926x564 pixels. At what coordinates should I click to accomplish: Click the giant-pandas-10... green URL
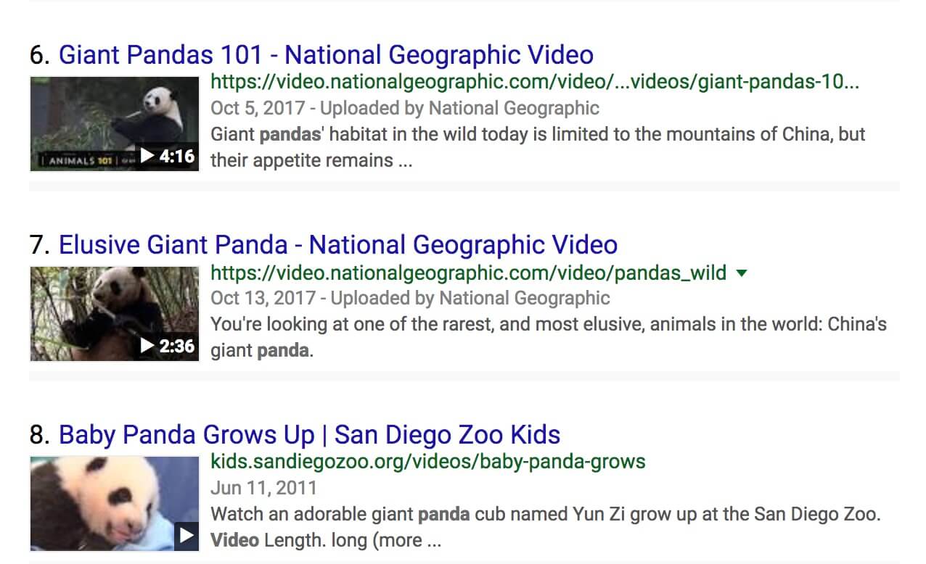pyautogui.click(x=534, y=83)
